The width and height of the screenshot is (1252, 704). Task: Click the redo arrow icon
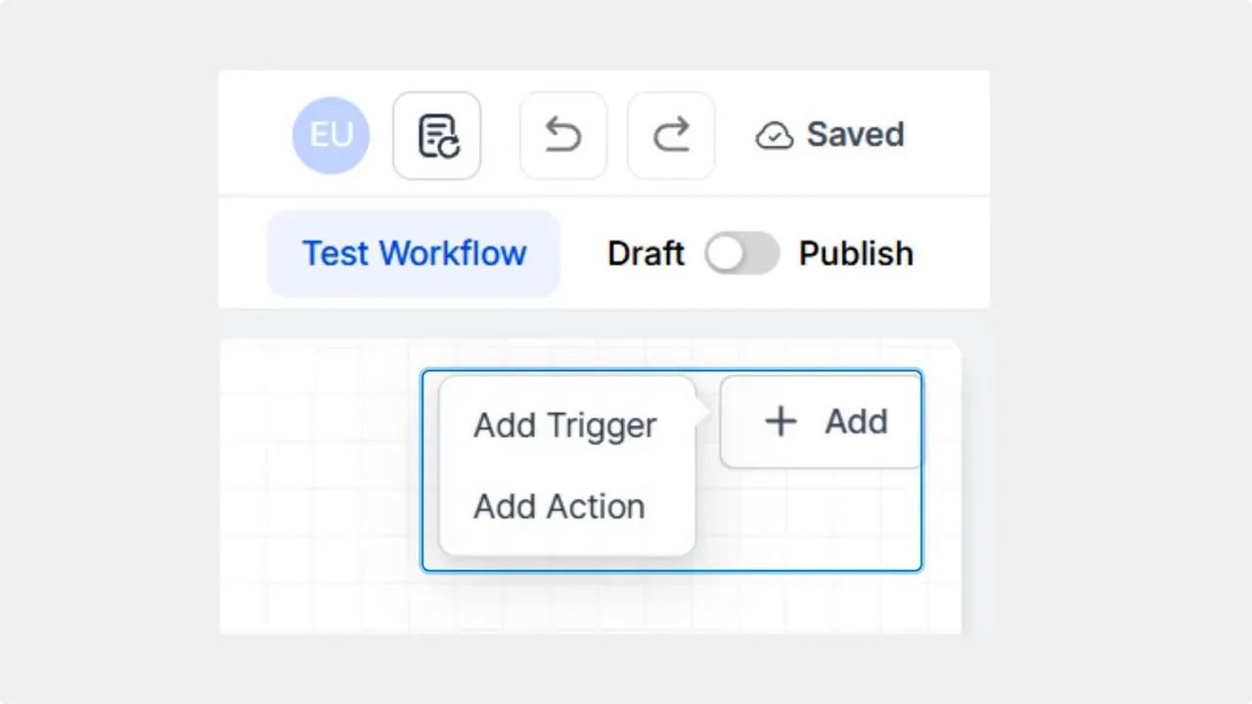[671, 135]
